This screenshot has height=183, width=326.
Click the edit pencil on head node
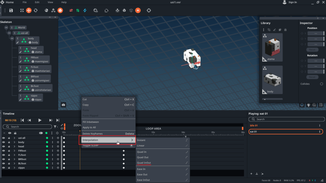(20, 52)
